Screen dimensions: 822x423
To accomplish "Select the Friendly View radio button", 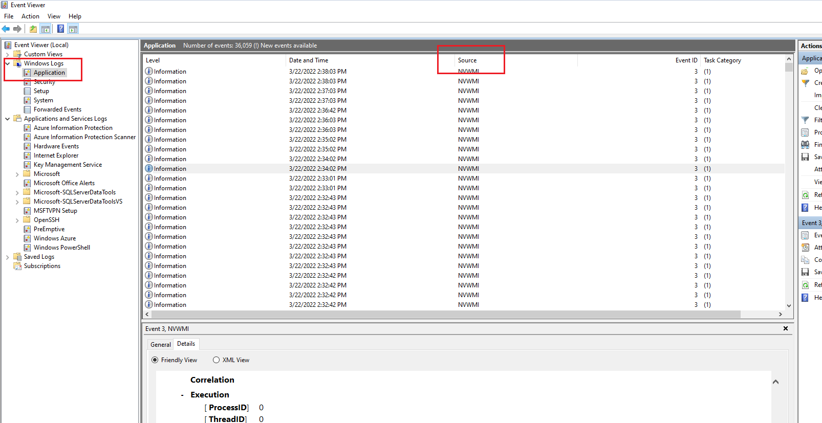I will click(155, 360).
